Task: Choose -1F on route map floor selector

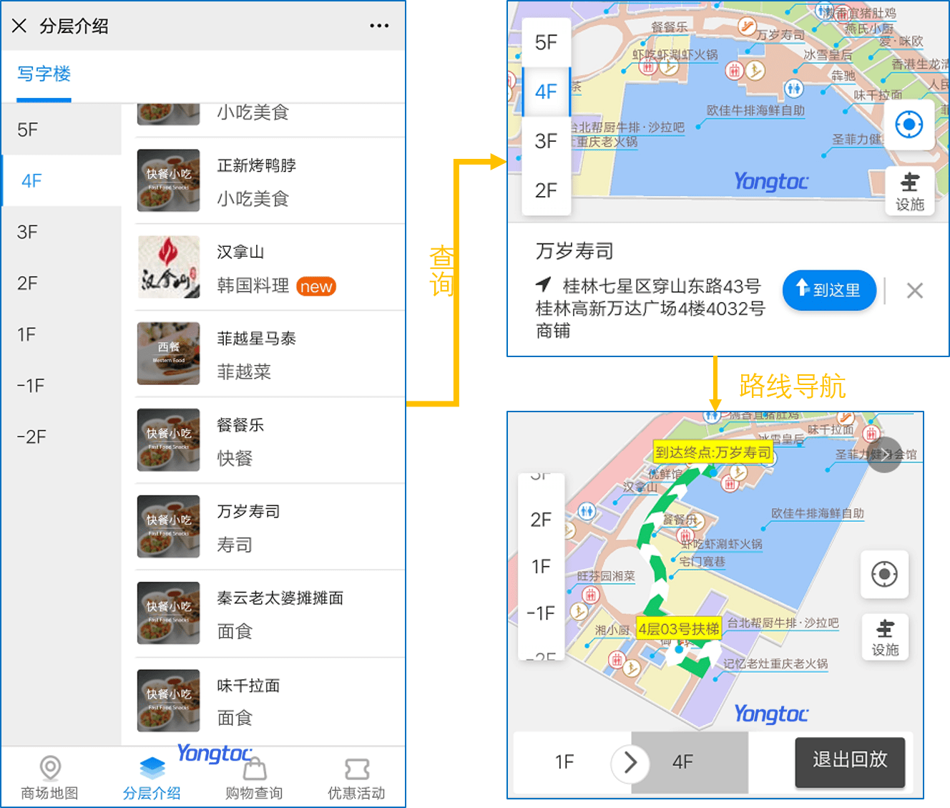Action: point(541,613)
